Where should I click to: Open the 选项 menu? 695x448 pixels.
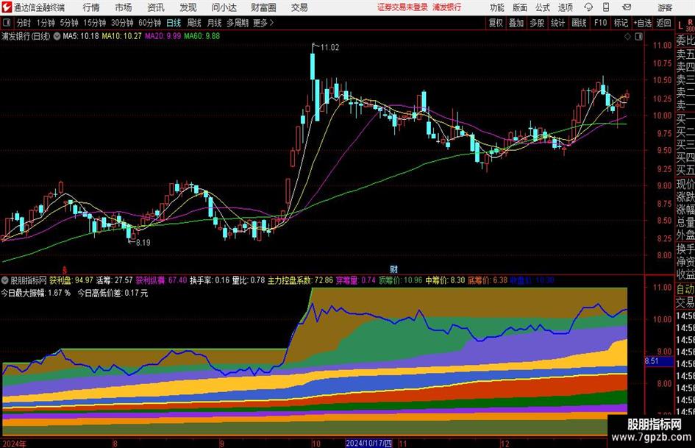click(x=565, y=7)
